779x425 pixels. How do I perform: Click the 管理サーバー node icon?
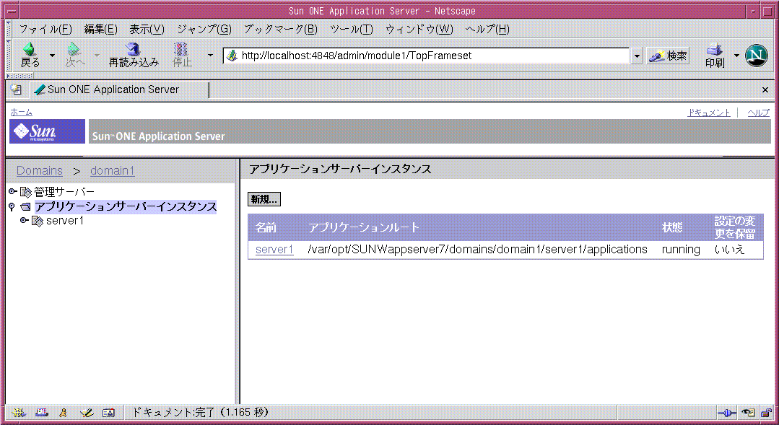[x=26, y=192]
